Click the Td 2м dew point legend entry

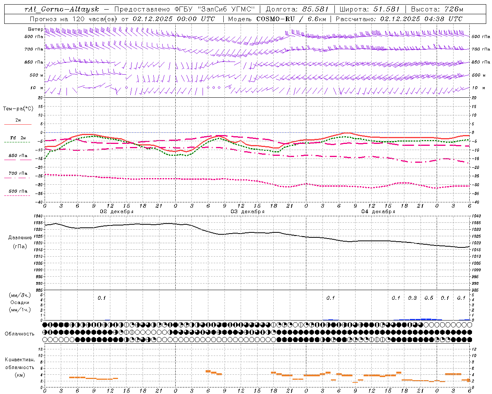[x=18, y=138]
